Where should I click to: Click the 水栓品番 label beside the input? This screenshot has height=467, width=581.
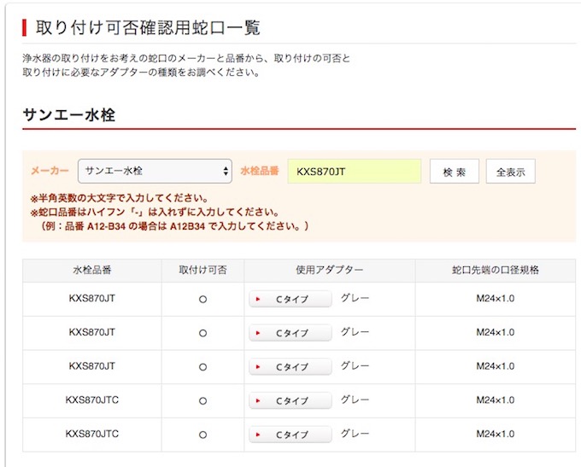point(260,171)
